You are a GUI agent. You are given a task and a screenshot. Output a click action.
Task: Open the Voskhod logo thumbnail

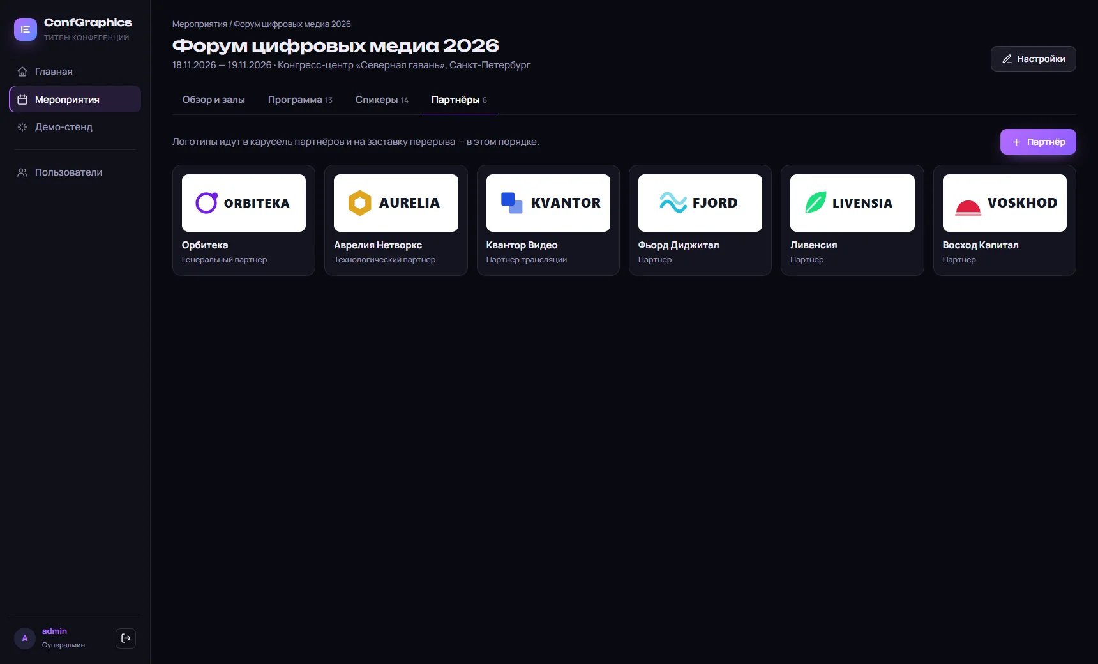coord(1005,203)
